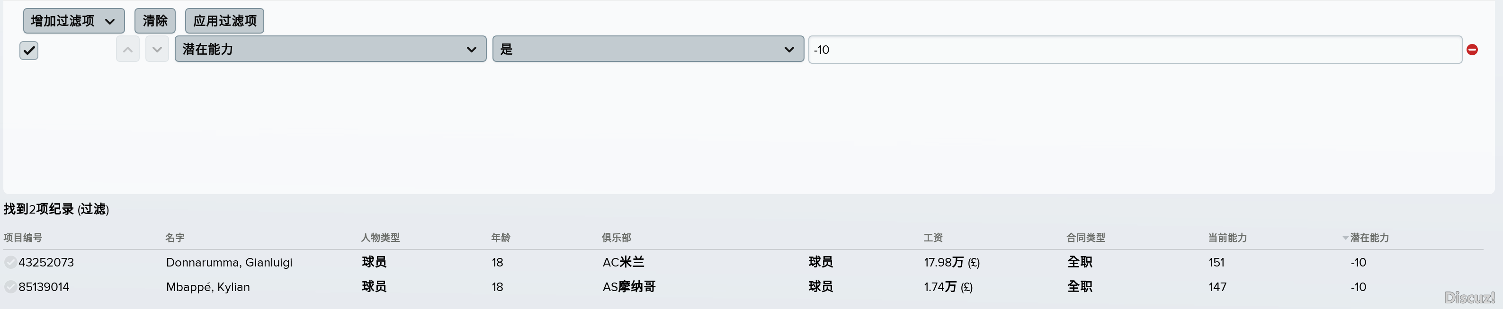1503x309 pixels.
Task: Click AC米兰 club cell
Action: click(x=623, y=262)
